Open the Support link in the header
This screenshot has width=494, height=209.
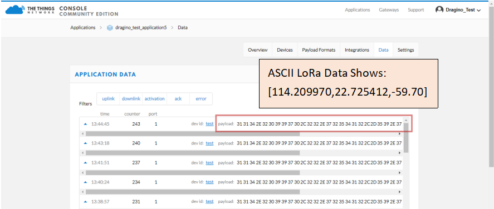[x=415, y=10]
